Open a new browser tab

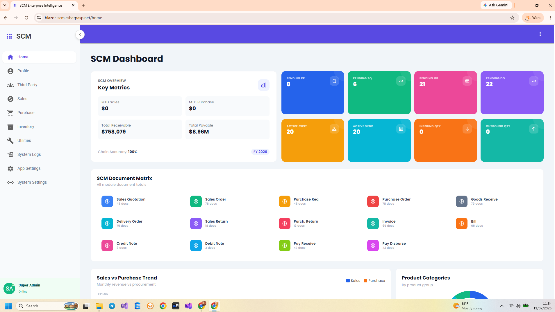(84, 5)
